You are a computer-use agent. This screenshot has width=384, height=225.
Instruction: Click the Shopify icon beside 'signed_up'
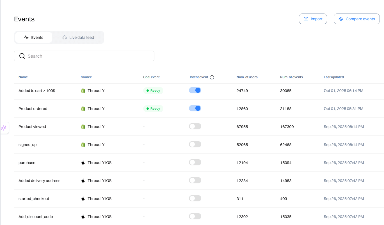pyautogui.click(x=83, y=145)
